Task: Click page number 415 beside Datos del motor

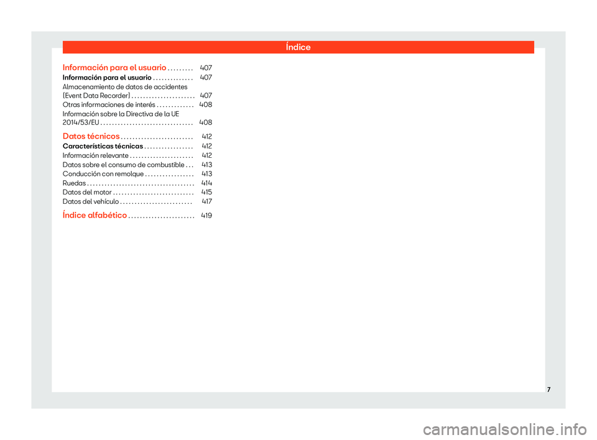Action: tap(206, 192)
